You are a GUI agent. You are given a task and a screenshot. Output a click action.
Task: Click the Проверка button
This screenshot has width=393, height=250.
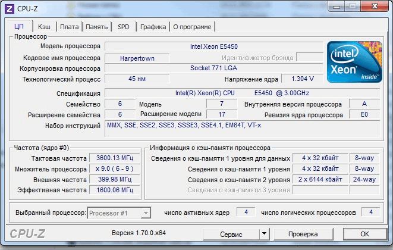(x=303, y=234)
